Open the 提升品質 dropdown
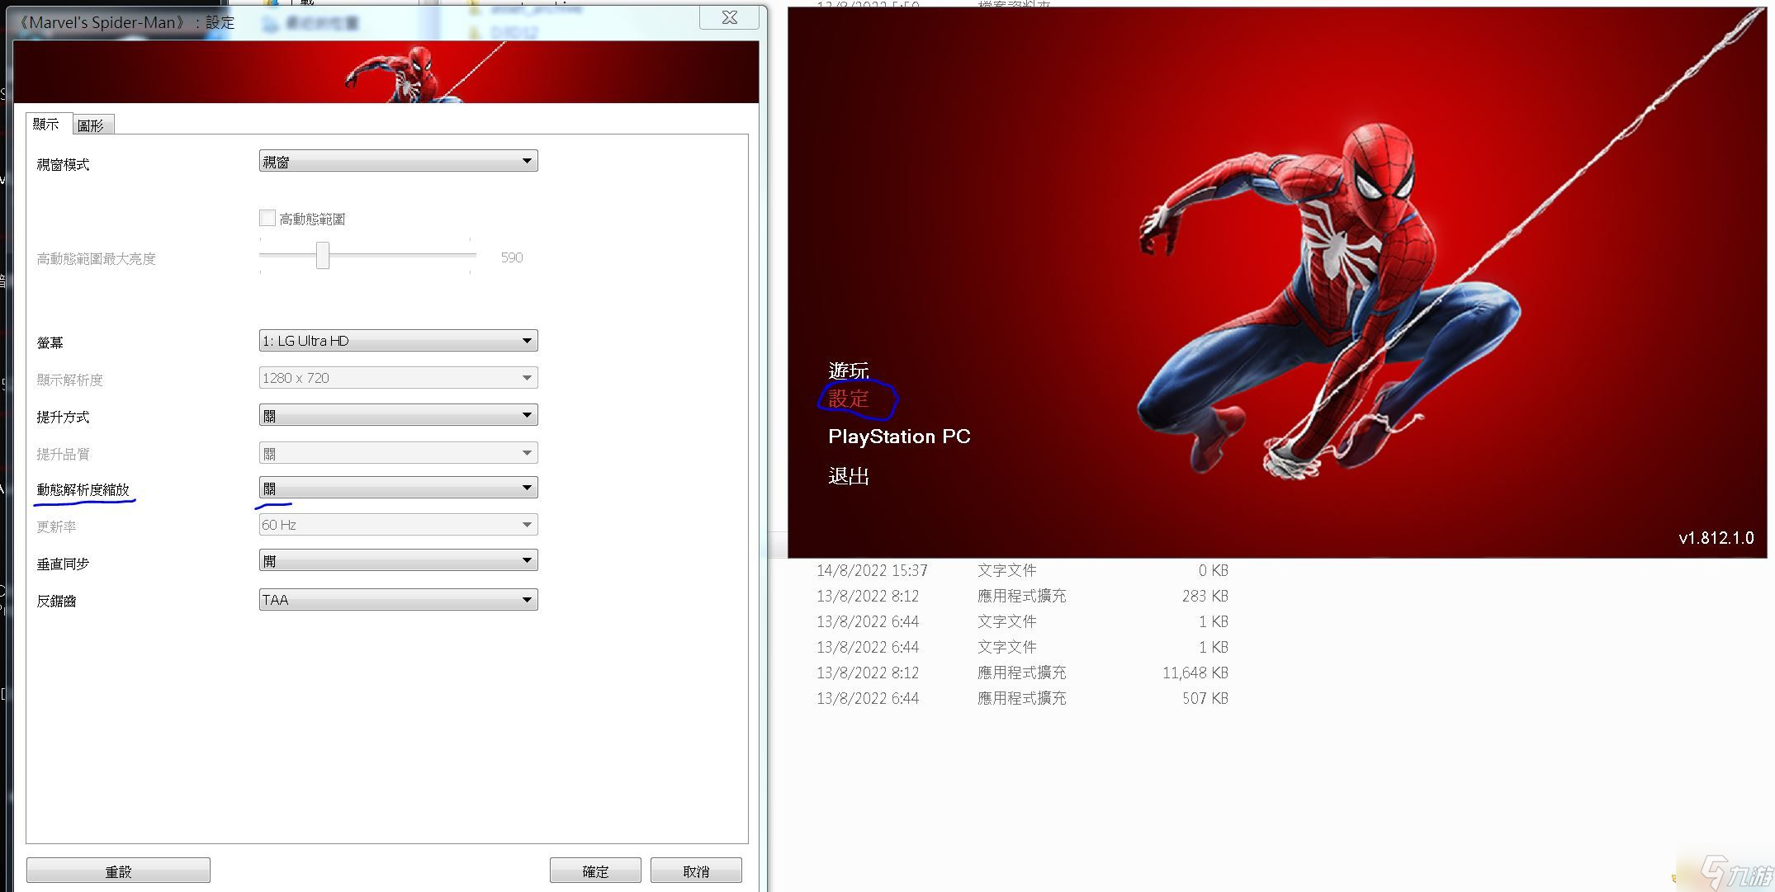 [x=398, y=453]
